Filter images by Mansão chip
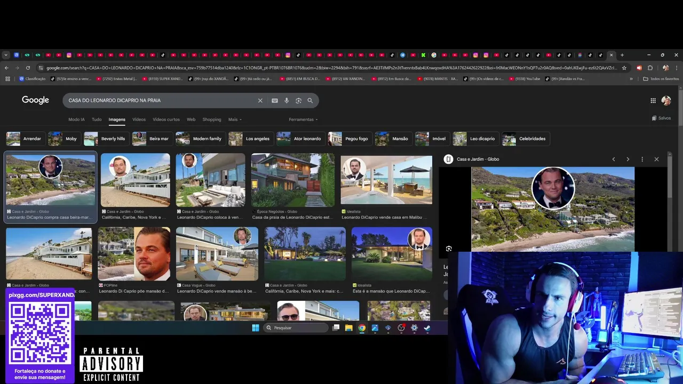Viewport: 683px width, 384px height. point(393,139)
